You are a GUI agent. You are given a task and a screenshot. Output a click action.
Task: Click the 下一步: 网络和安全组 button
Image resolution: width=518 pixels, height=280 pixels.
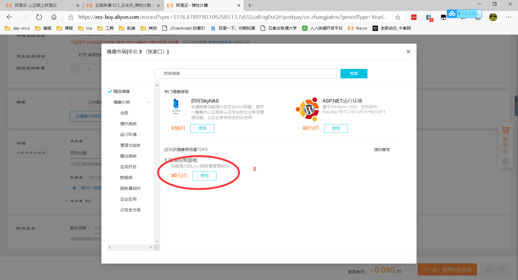pyautogui.click(x=447, y=269)
